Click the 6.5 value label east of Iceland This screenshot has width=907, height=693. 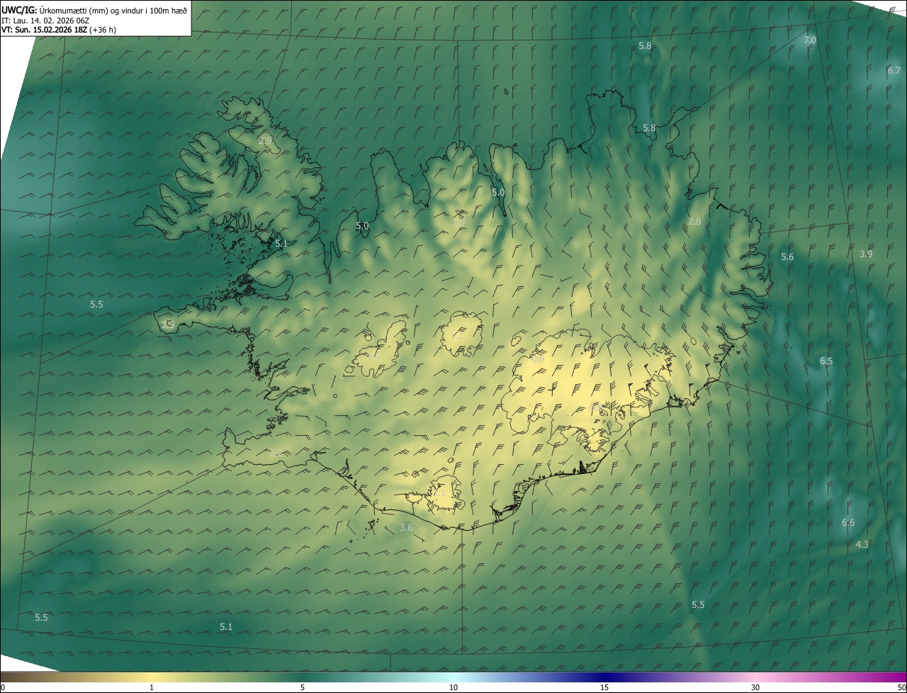(x=826, y=361)
